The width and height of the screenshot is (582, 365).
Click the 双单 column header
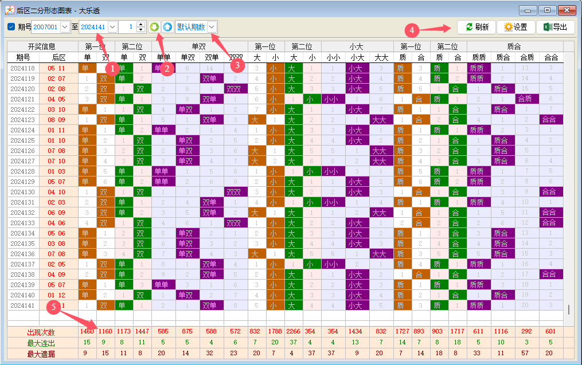[212, 57]
